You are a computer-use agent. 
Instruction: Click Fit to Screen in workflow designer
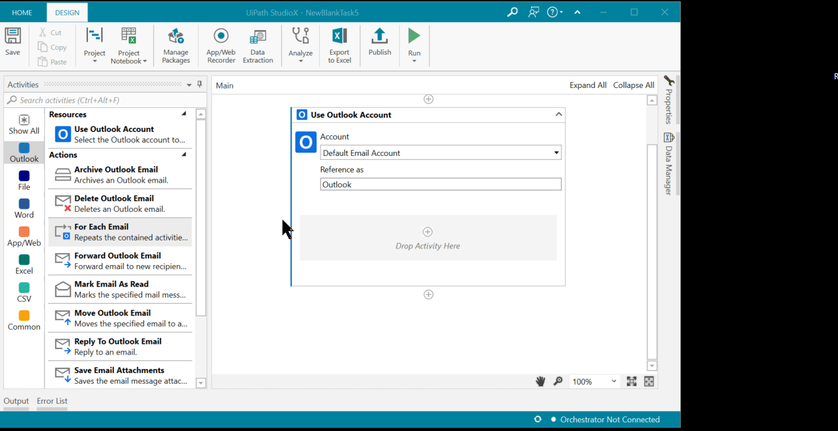pos(631,381)
